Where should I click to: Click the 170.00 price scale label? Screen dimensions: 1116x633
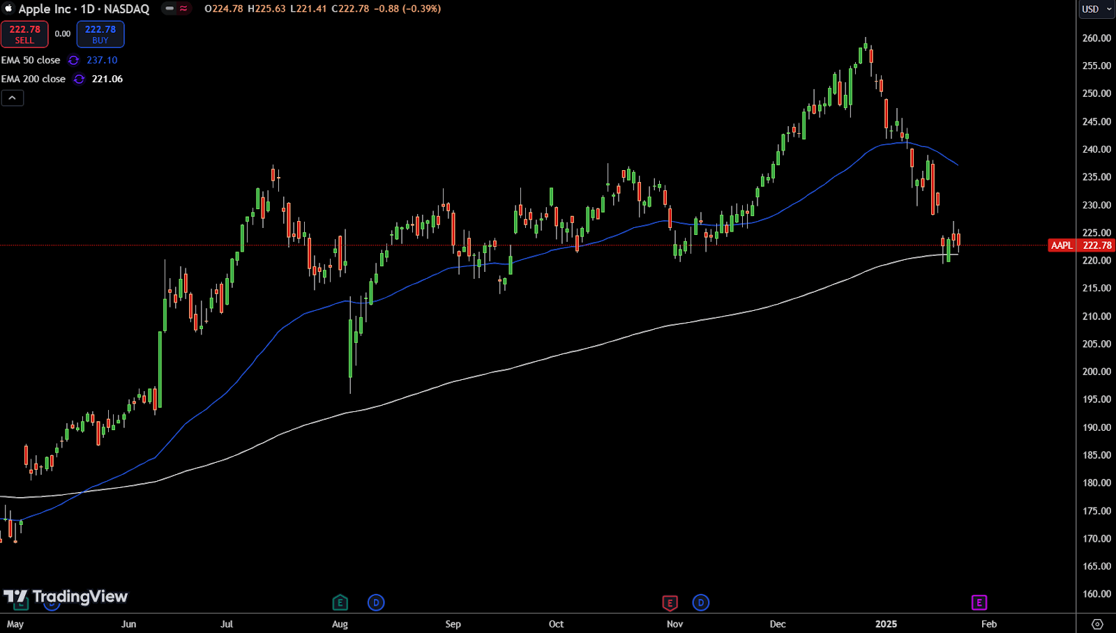pyautogui.click(x=1096, y=538)
